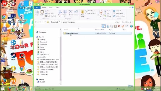Click Select all in ribbon
The width and height of the screenshot is (161, 91).
pyautogui.click(x=117, y=11)
